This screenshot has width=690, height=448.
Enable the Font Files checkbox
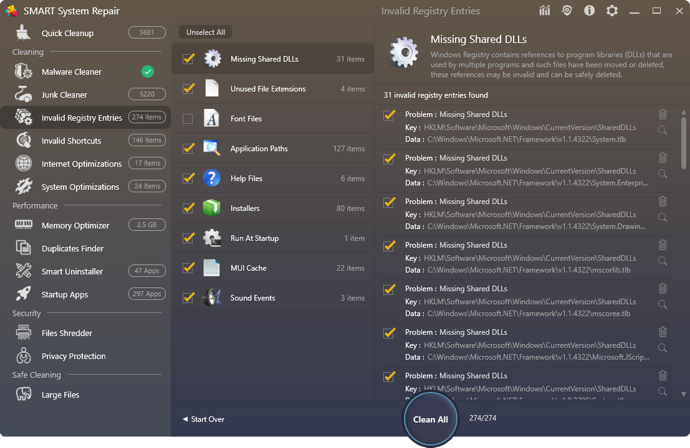pos(188,119)
